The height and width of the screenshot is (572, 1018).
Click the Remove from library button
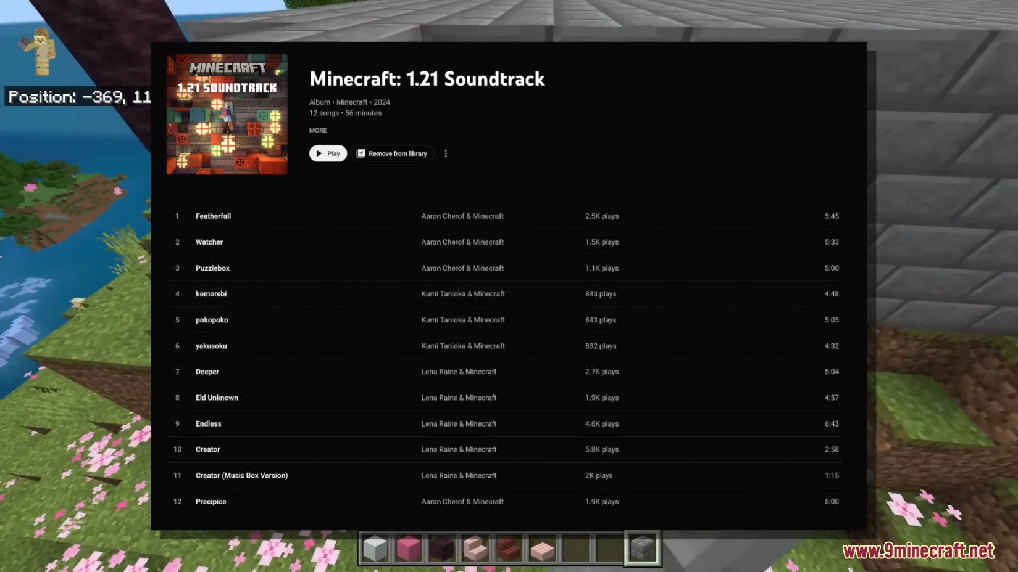pos(392,153)
